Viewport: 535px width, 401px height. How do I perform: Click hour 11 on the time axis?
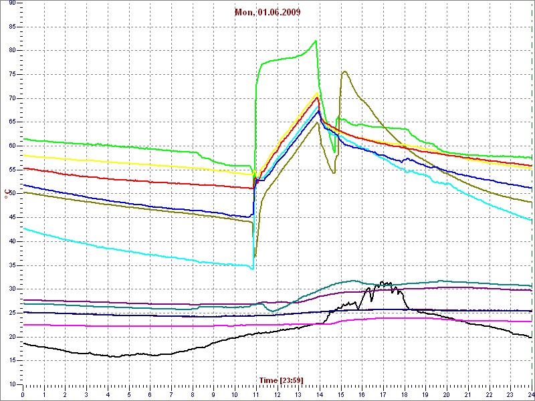point(256,395)
